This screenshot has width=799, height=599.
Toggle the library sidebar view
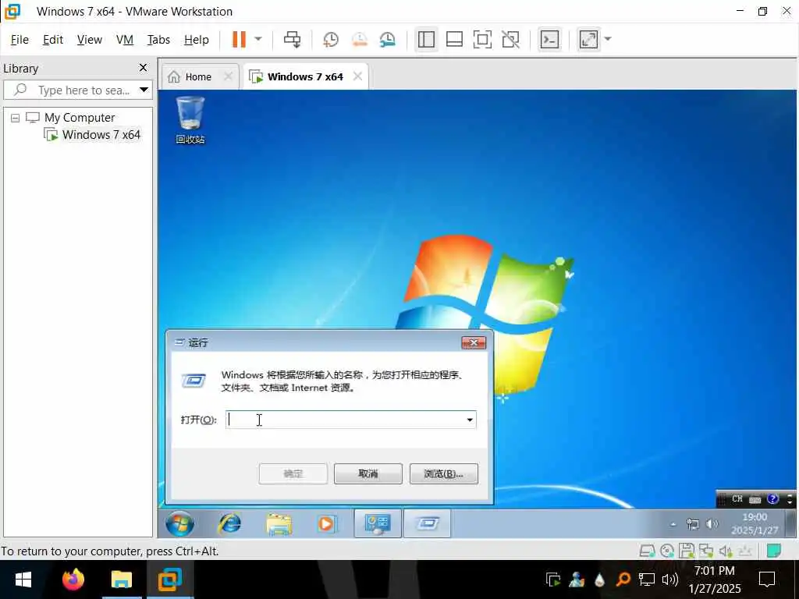pos(426,39)
